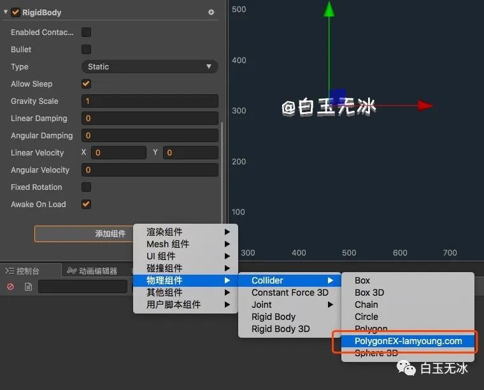The width and height of the screenshot is (484, 390).
Task: Open the Collider submenu item
Action: pos(290,280)
